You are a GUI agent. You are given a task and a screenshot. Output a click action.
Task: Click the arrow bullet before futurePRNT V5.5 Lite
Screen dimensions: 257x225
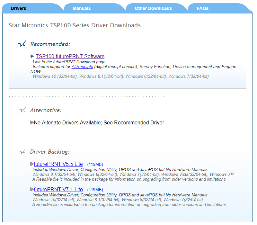coord(32,164)
